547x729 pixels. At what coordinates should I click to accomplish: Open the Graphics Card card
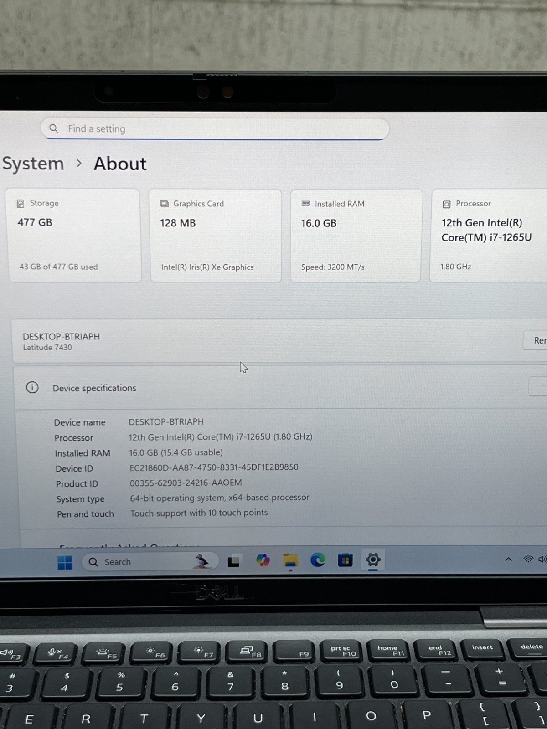click(215, 236)
